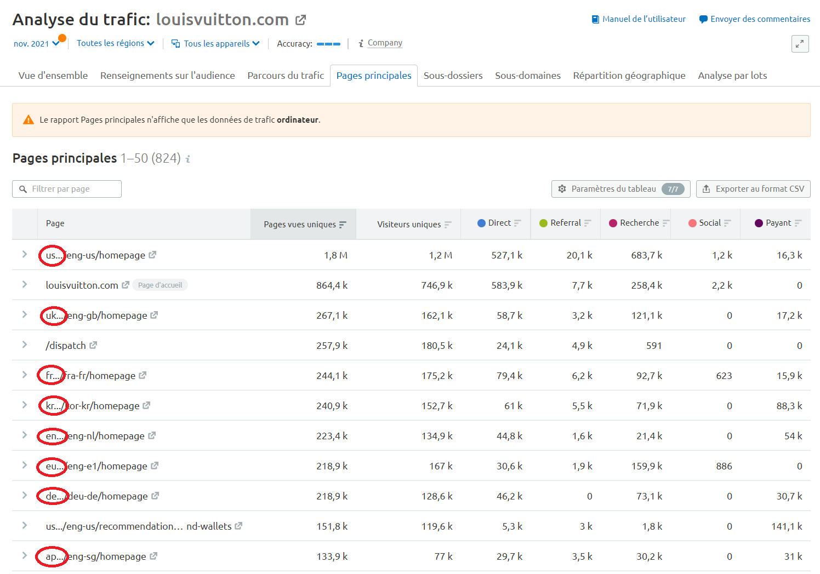Expand the eng-us/recommendation nd-wallets row
Viewport: 820px width, 574px height.
click(25, 525)
